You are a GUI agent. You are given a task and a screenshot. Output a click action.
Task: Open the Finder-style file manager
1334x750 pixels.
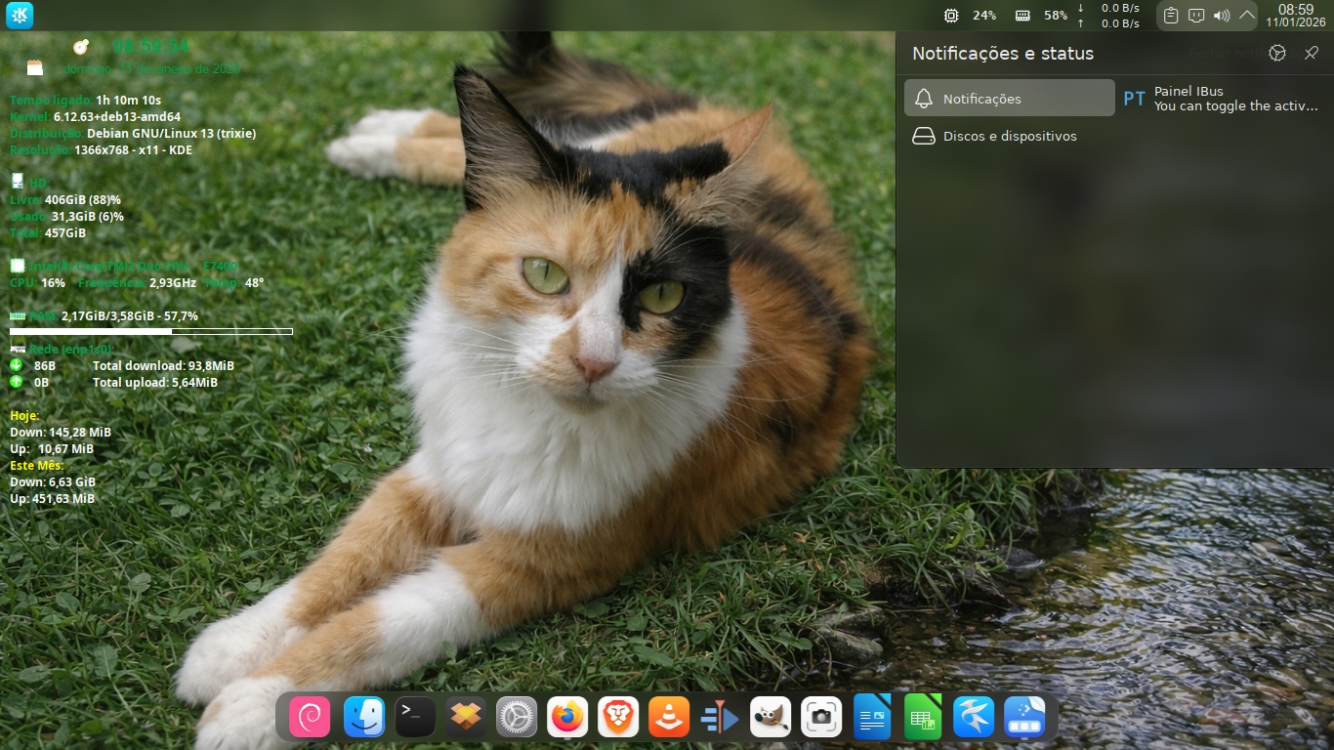(364, 718)
